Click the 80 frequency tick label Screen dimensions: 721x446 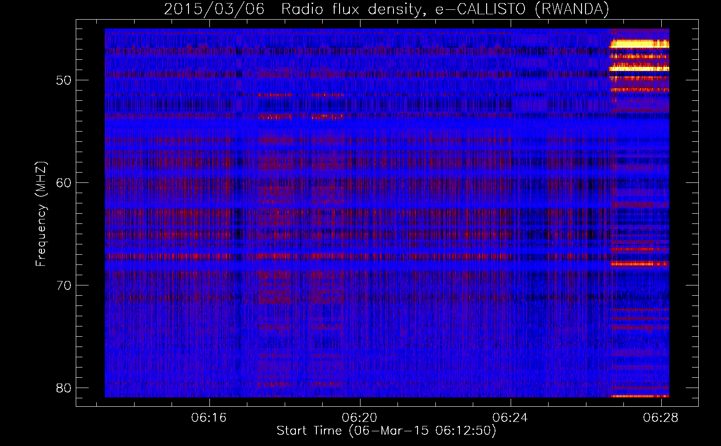(x=64, y=388)
